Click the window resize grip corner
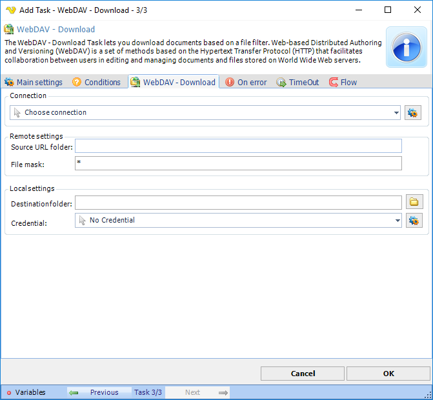 pyautogui.click(x=429, y=395)
